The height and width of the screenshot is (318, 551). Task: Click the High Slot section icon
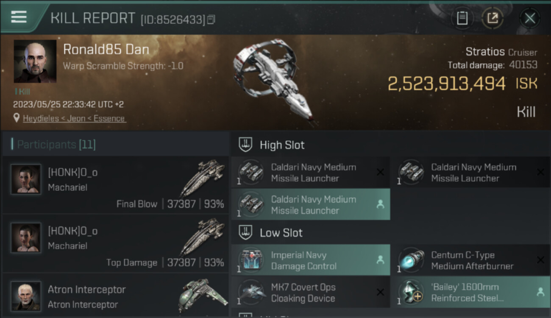click(x=246, y=145)
